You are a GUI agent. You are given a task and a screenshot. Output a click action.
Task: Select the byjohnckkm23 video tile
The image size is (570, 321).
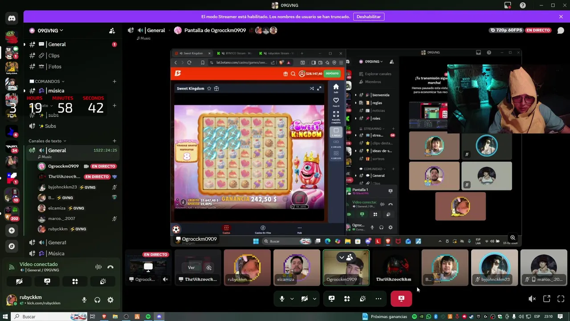pyautogui.click(x=494, y=267)
